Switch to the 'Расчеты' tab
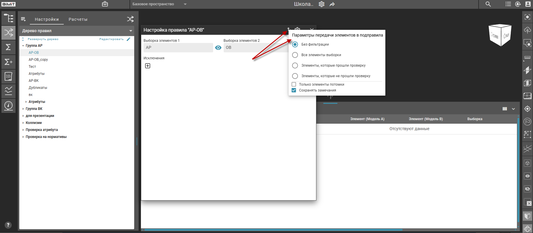 [x=78, y=19]
